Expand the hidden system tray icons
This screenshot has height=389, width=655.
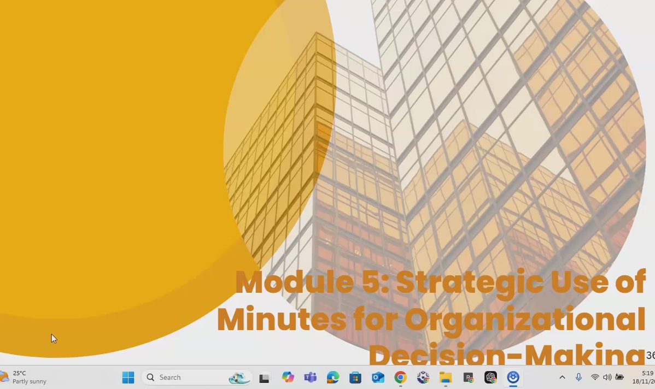[x=562, y=378]
